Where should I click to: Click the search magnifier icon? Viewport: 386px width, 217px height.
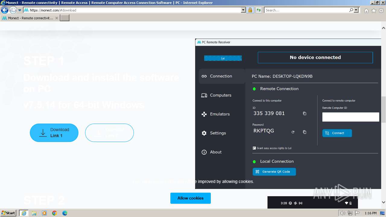coord(351,10)
